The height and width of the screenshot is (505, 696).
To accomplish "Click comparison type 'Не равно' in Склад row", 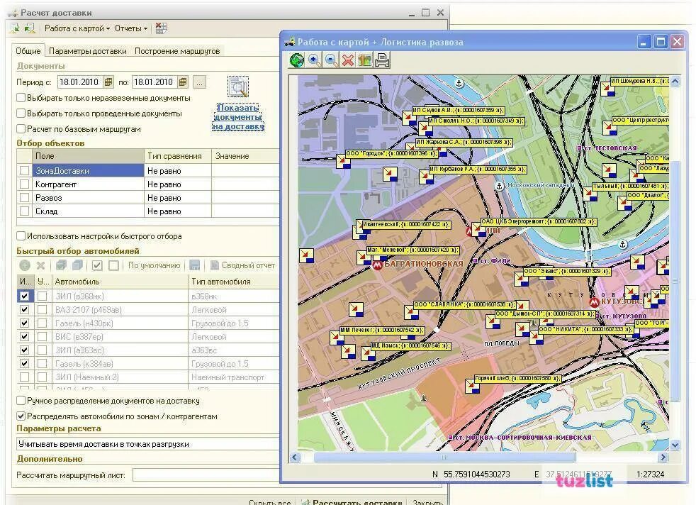I will click(178, 211).
